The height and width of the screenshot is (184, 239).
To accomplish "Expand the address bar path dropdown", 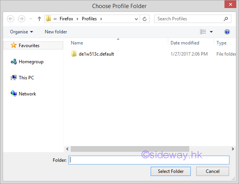I will (137, 19).
